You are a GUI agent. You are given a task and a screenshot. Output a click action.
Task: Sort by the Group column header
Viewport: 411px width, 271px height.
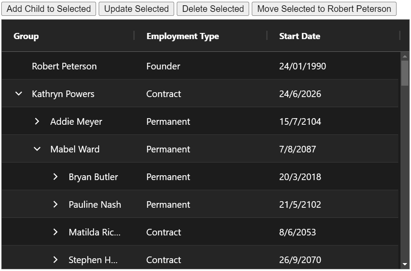coord(26,36)
